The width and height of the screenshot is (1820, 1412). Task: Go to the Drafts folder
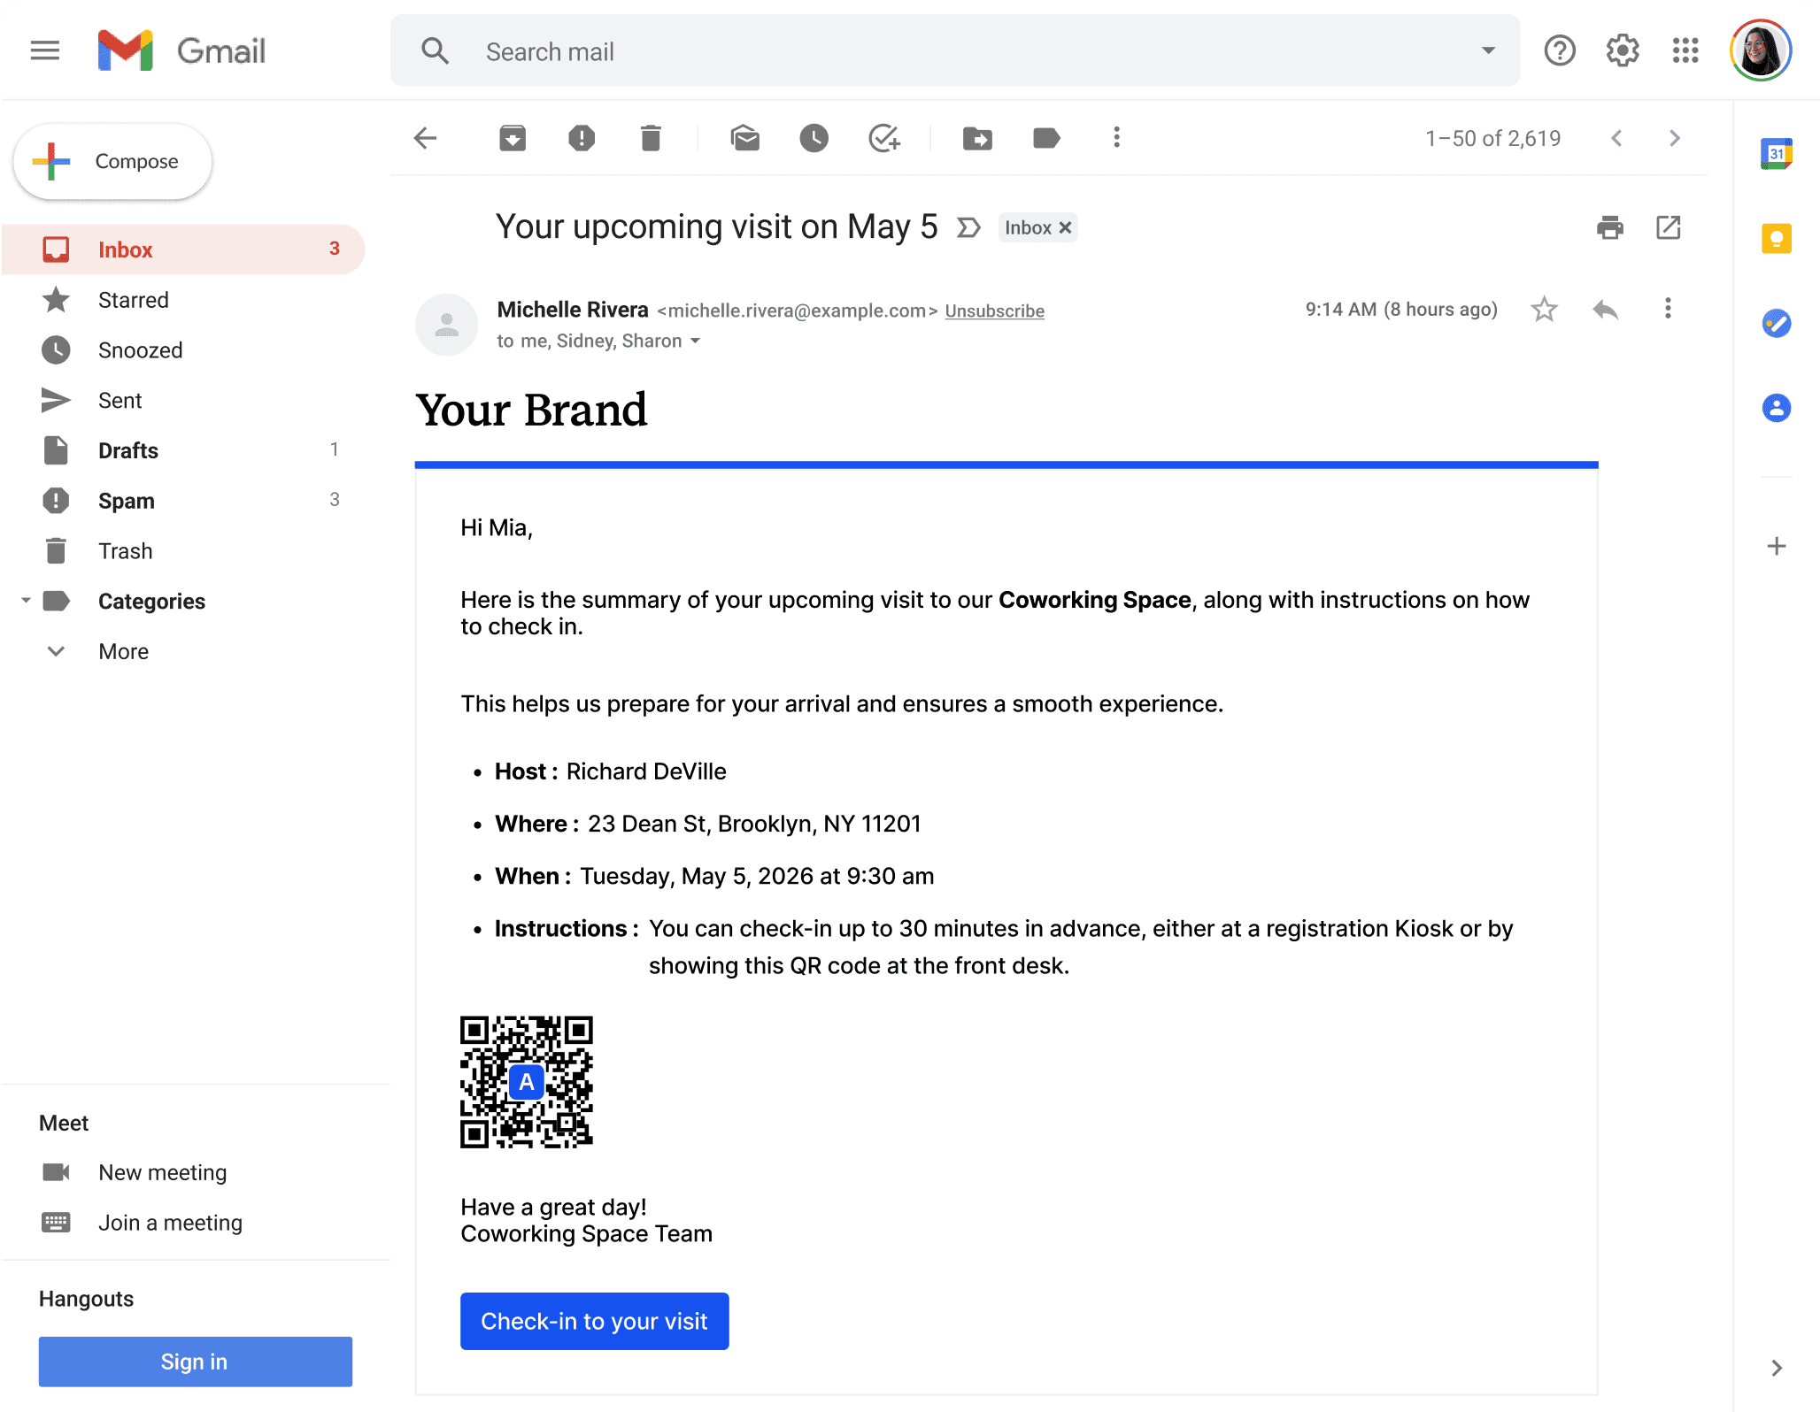coord(127,450)
